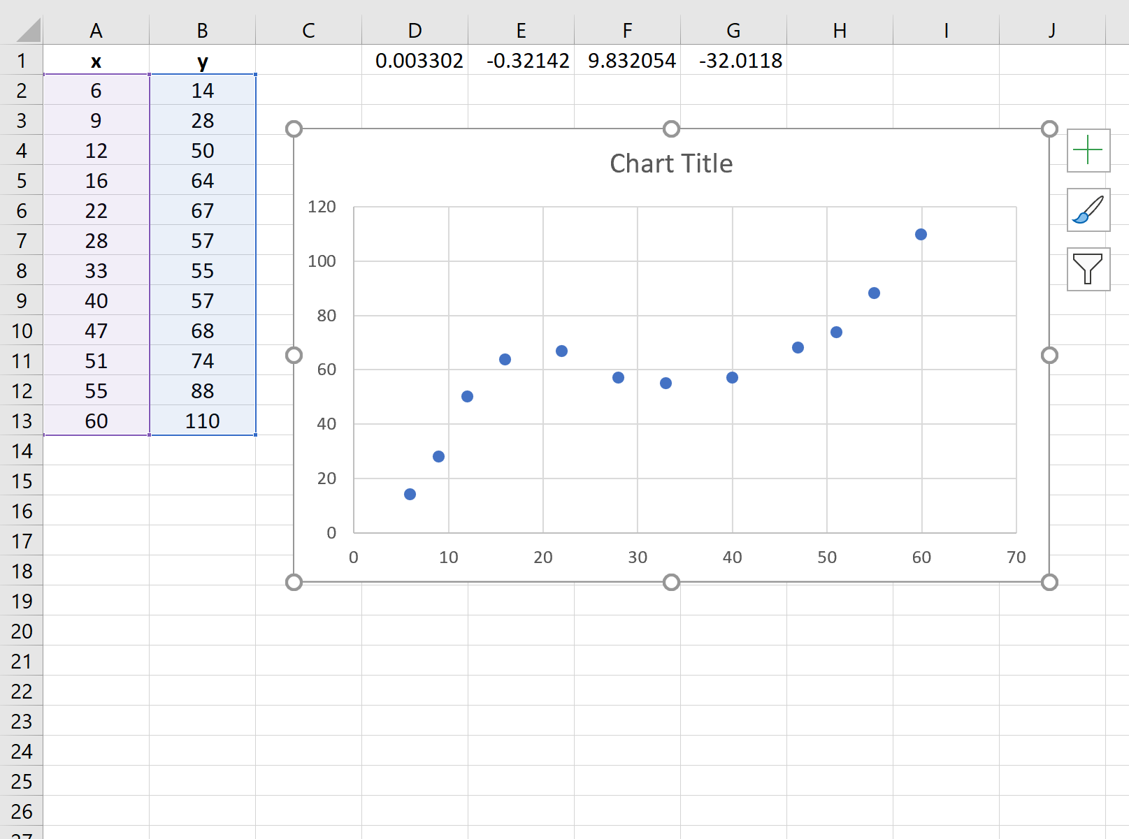Select the Chart Title text
This screenshot has width=1129, height=839.
pos(670,163)
